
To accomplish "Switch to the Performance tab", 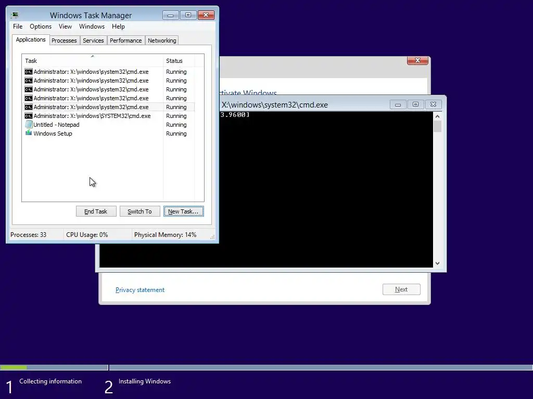I will (126, 41).
